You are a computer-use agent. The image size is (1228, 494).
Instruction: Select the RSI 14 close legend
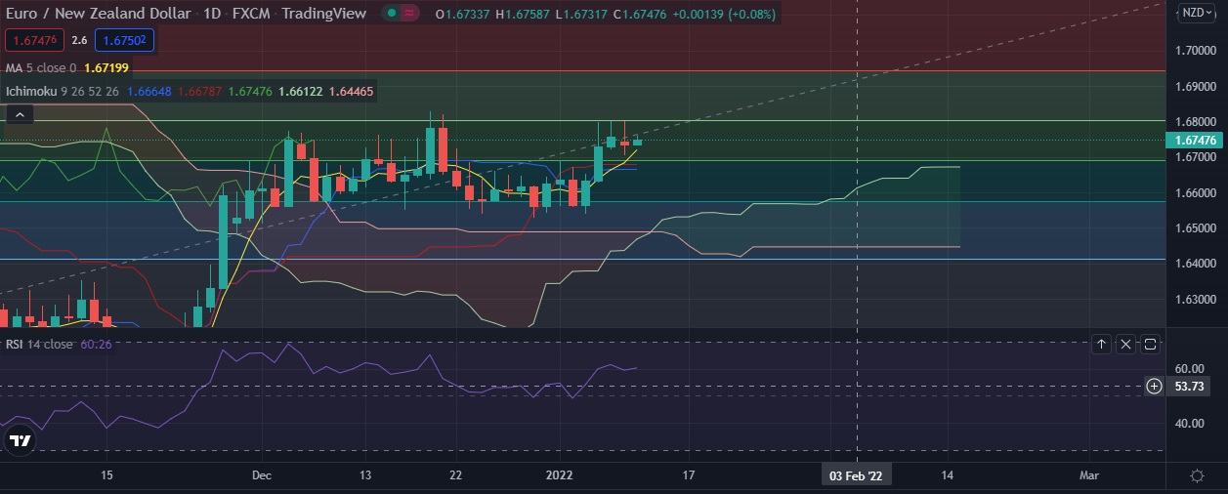click(39, 344)
